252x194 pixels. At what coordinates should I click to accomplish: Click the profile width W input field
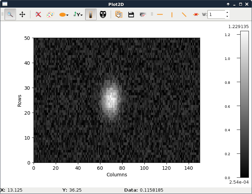pos(216,15)
